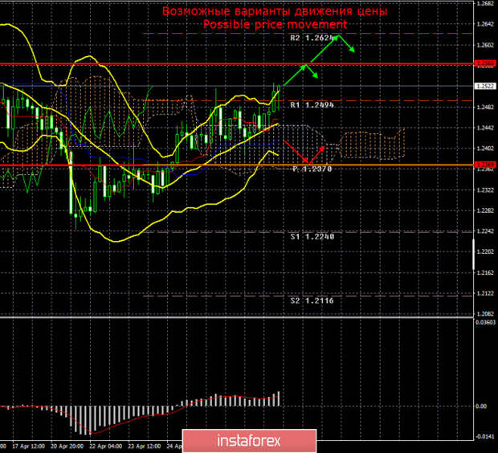Viewport: 498px width, 453px height.
Task: Click the 1.2602 price axis value
Action: [x=485, y=45]
